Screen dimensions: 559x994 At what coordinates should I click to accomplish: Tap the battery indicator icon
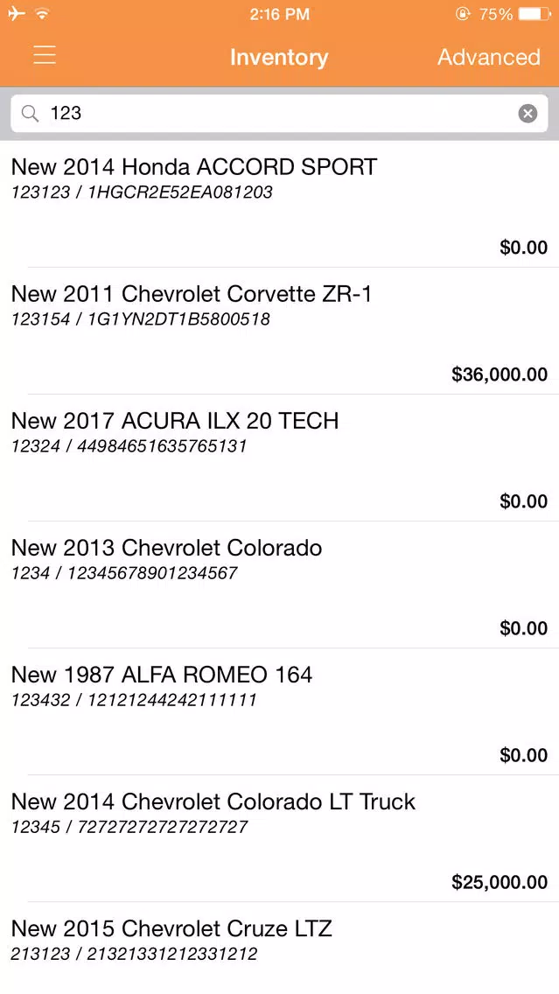(x=533, y=14)
